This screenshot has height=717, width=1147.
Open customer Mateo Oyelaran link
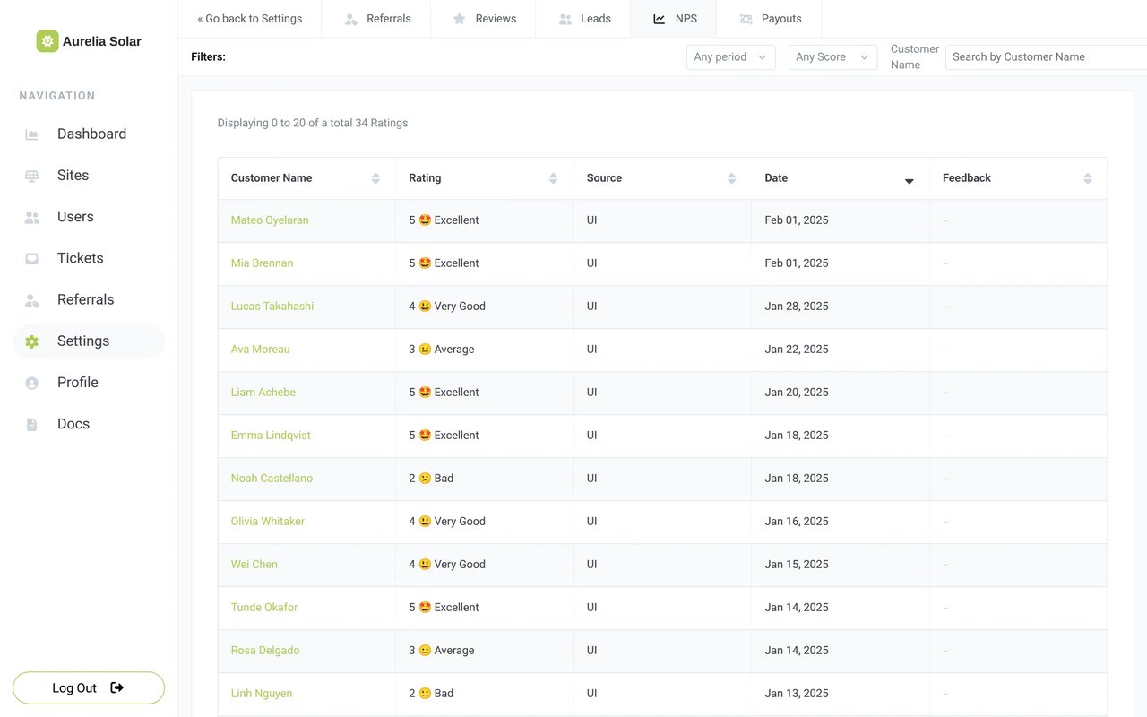coord(270,220)
